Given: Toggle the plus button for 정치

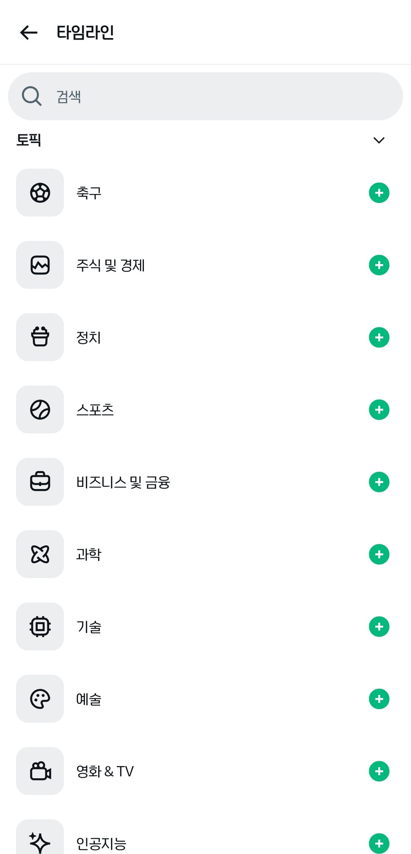Looking at the screenshot, I should [x=379, y=338].
